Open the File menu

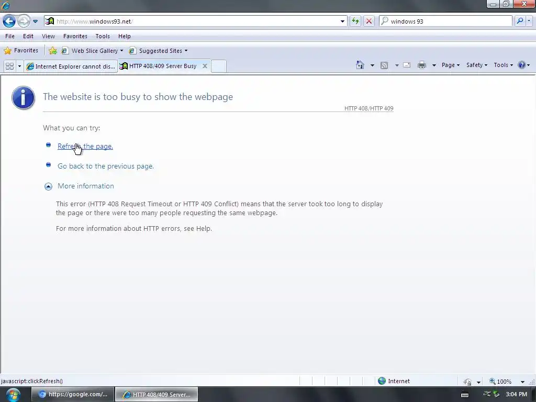coord(10,36)
